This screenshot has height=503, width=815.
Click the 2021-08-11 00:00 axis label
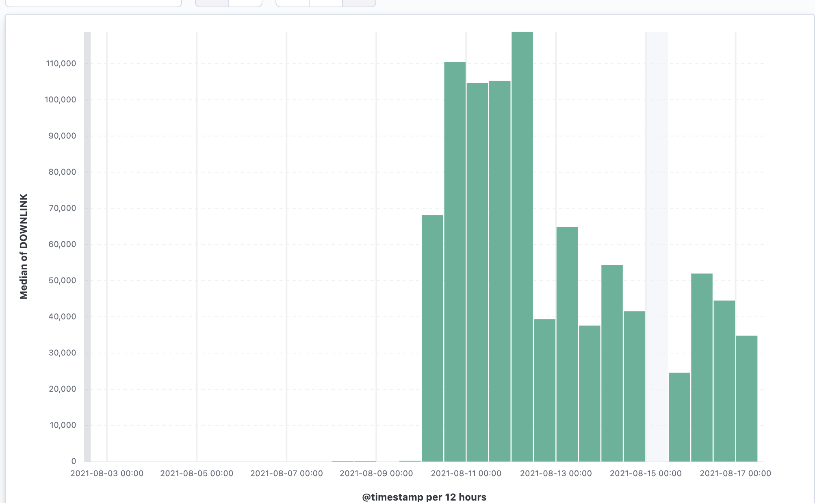coord(466,473)
